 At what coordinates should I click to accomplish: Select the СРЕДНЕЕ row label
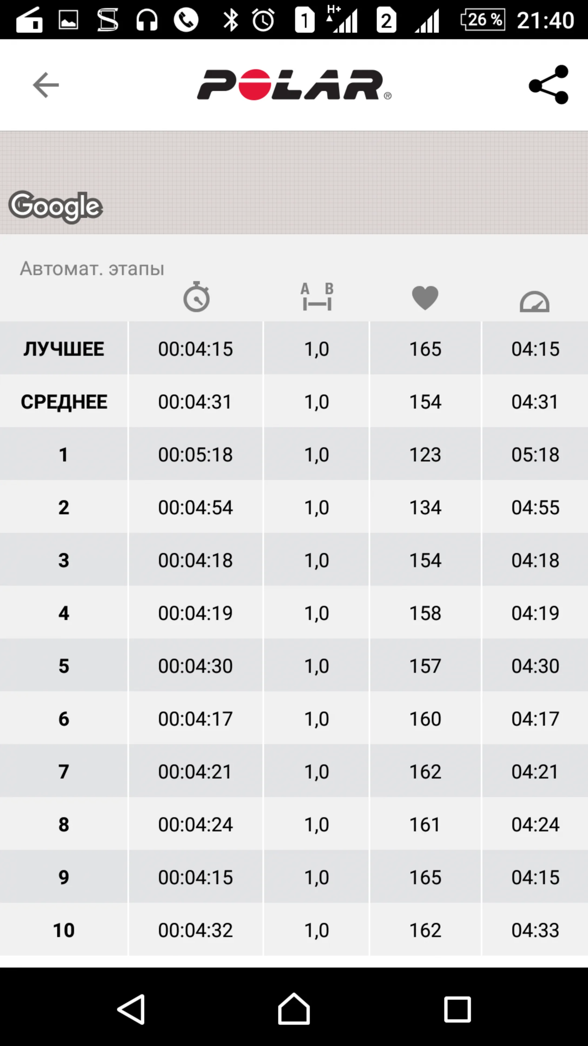click(x=64, y=402)
